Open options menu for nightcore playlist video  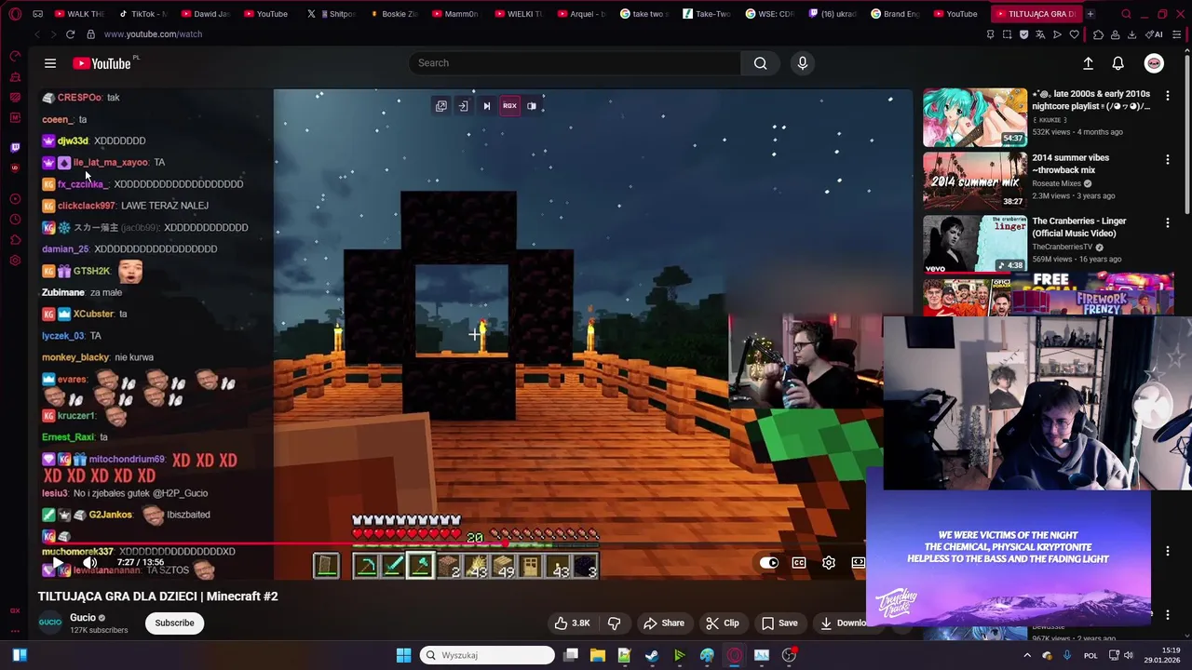click(1167, 95)
